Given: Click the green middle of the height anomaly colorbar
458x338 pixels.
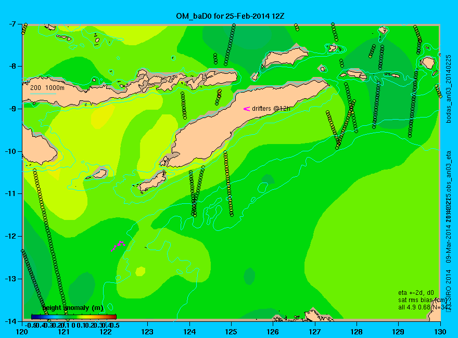Looking at the screenshot, I should [x=74, y=317].
